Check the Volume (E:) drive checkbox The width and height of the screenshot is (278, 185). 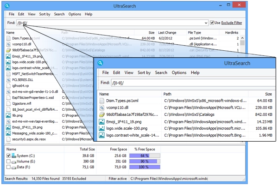click(x=8, y=161)
